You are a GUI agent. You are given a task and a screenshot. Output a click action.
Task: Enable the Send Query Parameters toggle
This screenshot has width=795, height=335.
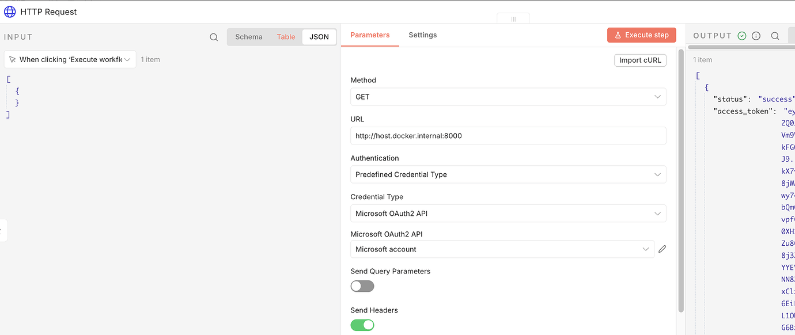pyautogui.click(x=362, y=286)
